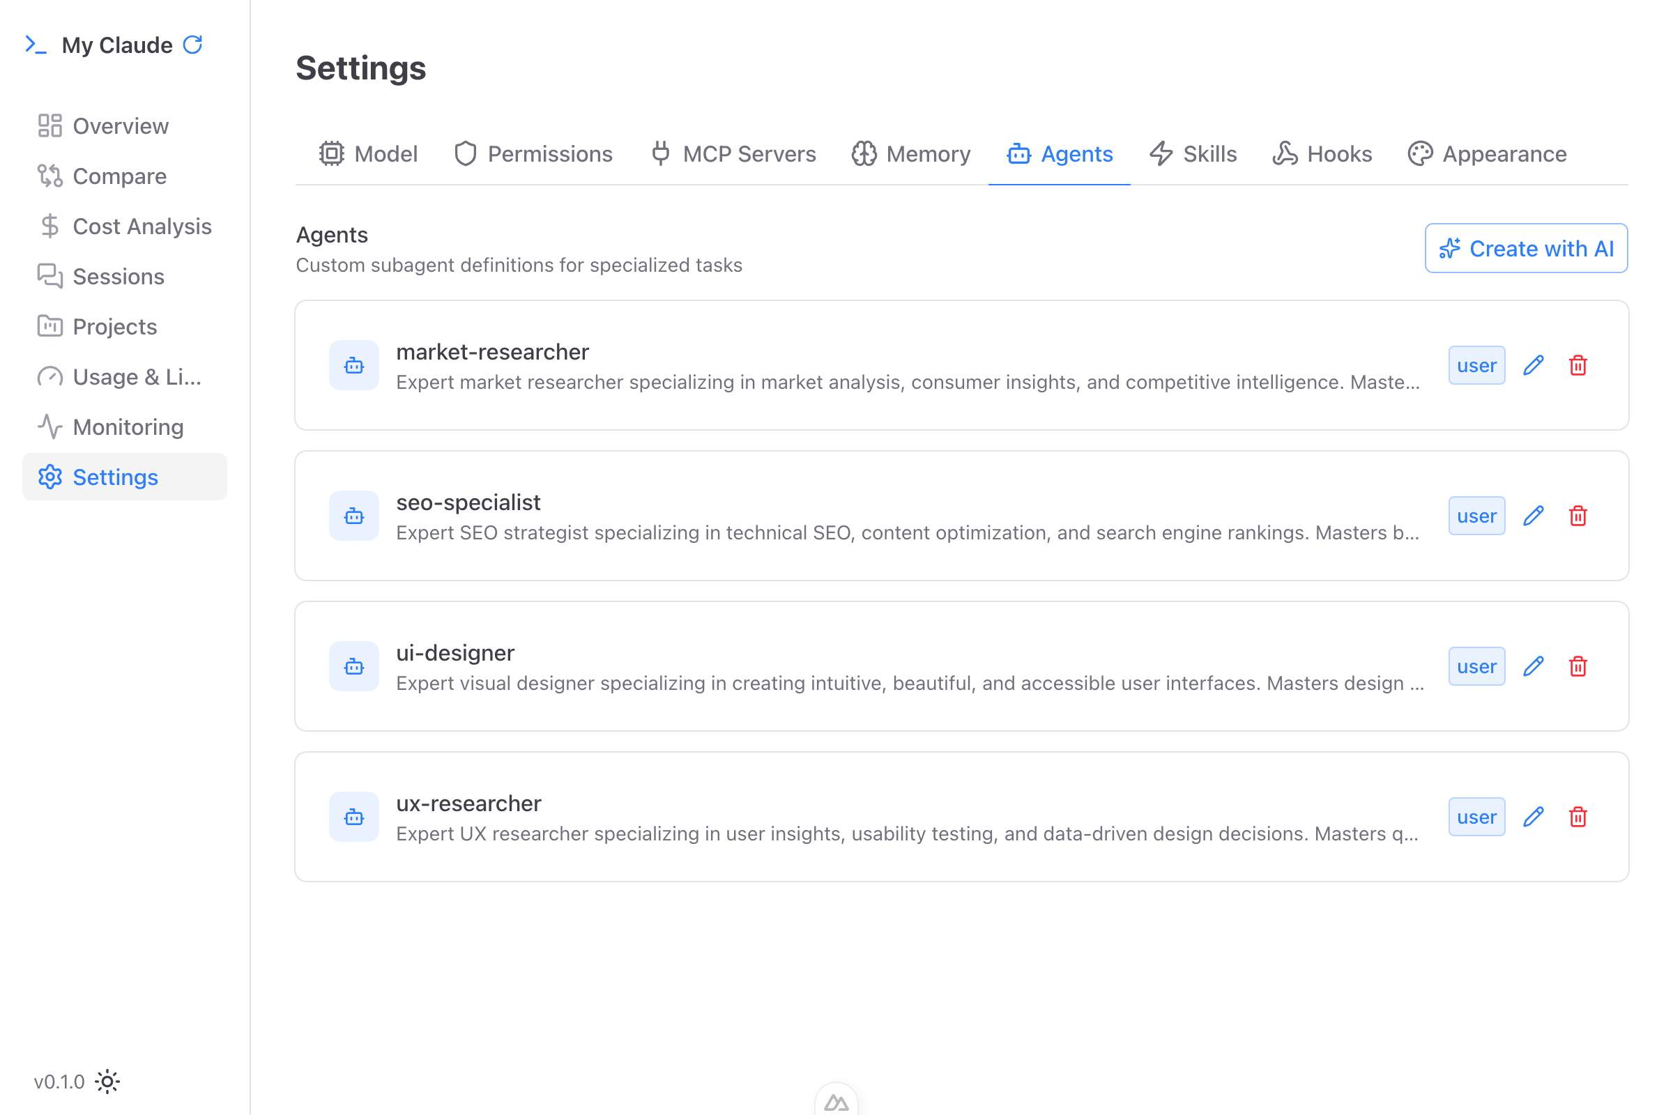This screenshot has height=1115, width=1673.
Task: Click the ux-researcher description text
Action: click(908, 833)
